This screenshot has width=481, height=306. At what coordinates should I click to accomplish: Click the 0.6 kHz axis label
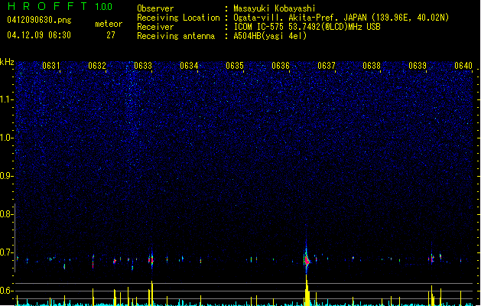[x=6, y=291]
